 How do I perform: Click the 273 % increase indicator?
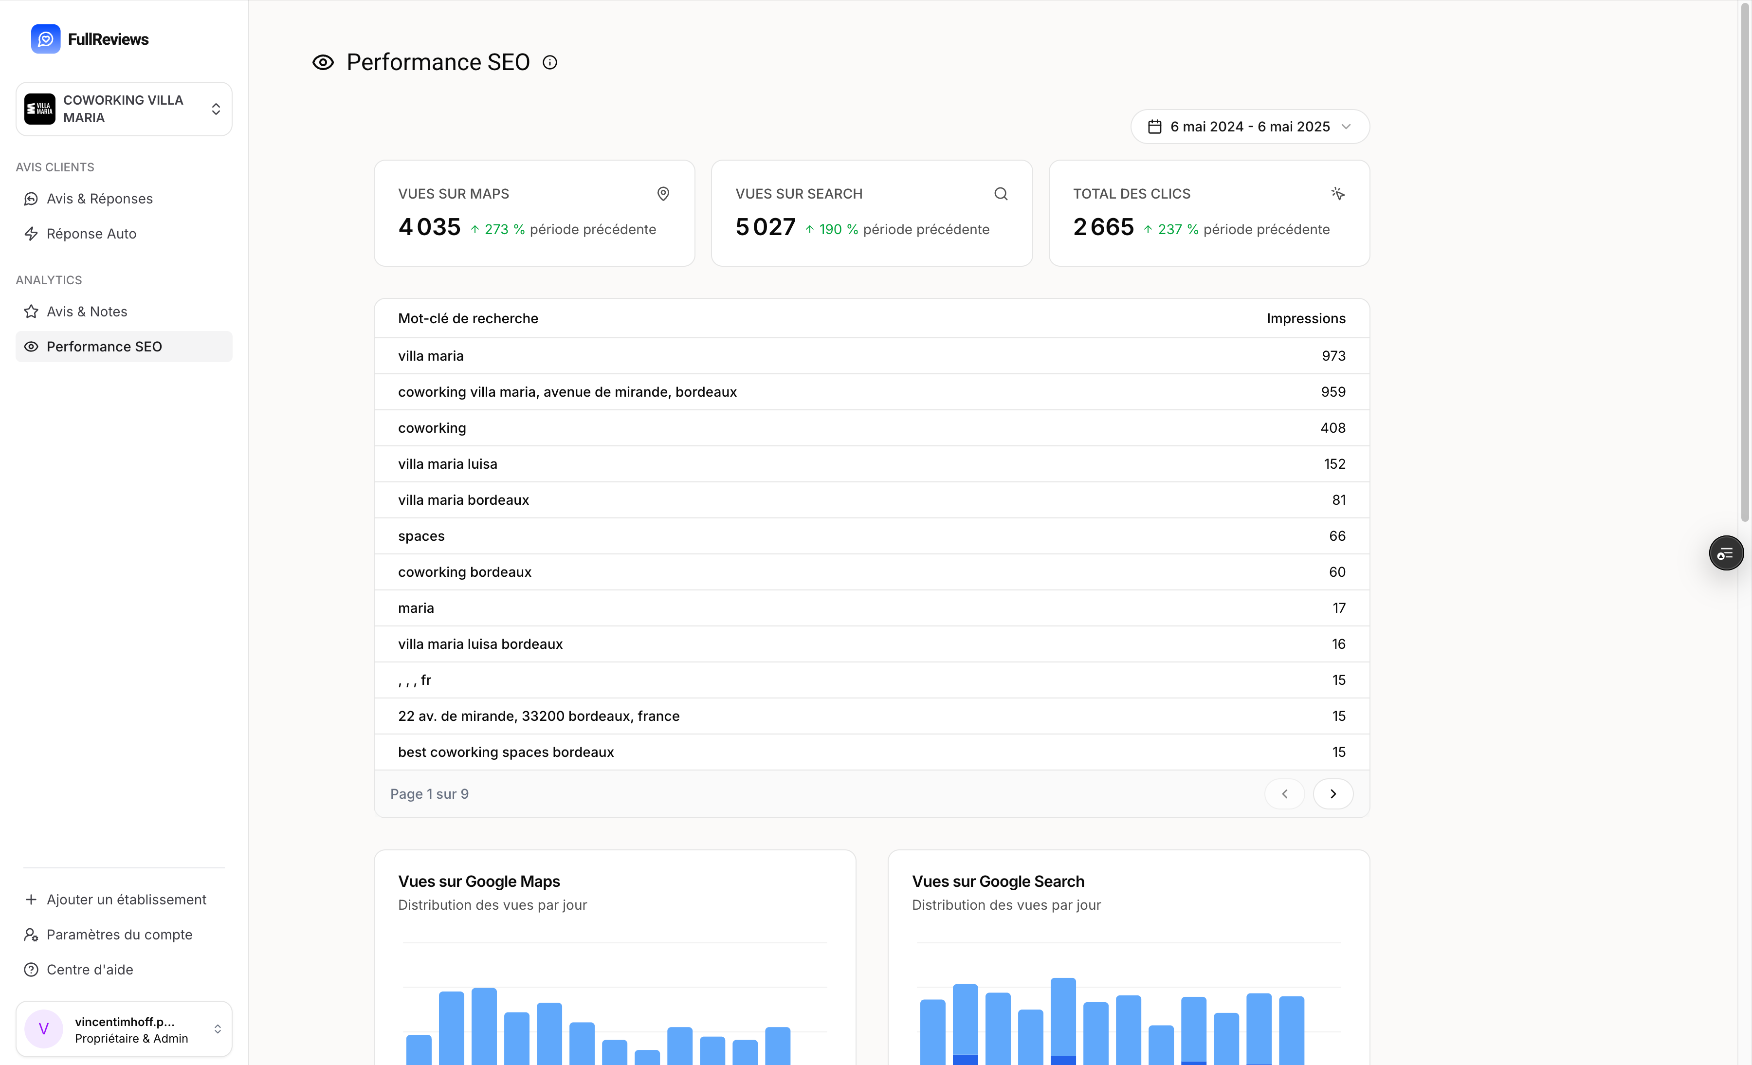tap(498, 230)
